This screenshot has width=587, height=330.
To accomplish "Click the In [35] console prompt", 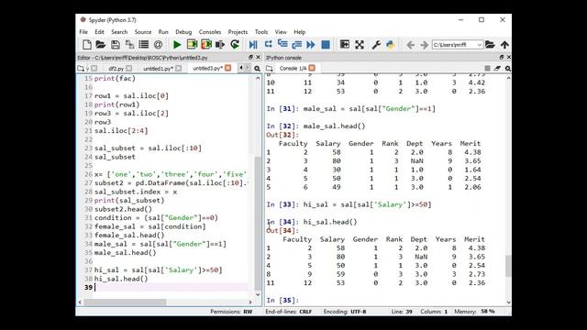I will (282, 300).
